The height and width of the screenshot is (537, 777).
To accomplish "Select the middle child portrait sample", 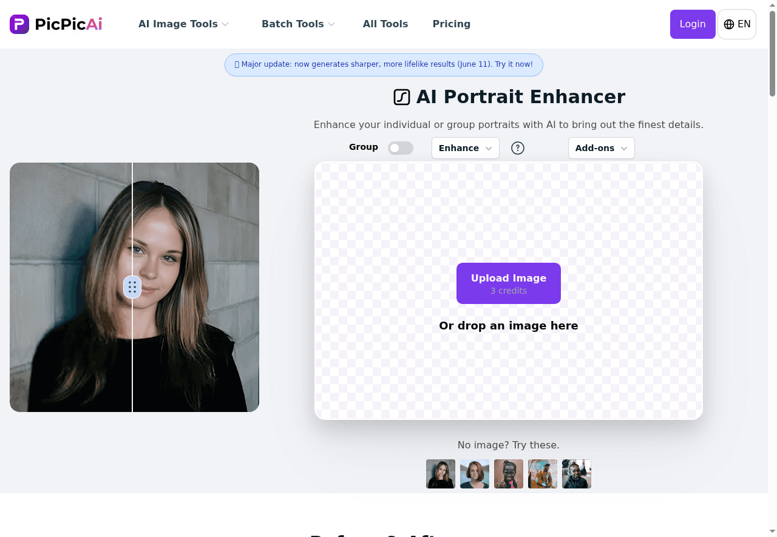I will pyautogui.click(x=508, y=473).
